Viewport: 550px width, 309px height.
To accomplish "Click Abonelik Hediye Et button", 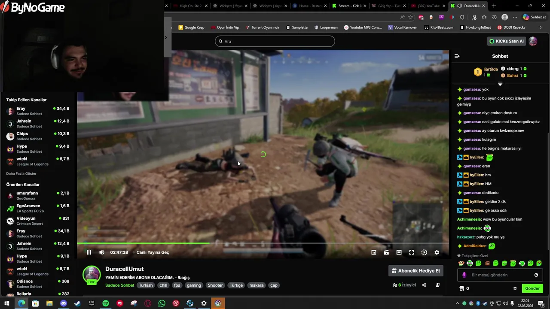I will coord(416,271).
